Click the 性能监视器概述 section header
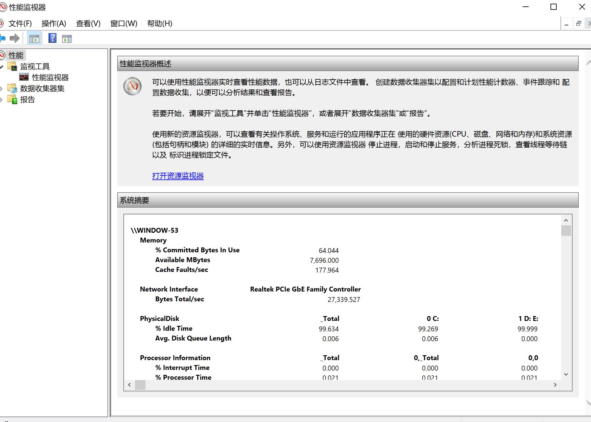Viewport: 591px width, 422px height. (x=348, y=63)
